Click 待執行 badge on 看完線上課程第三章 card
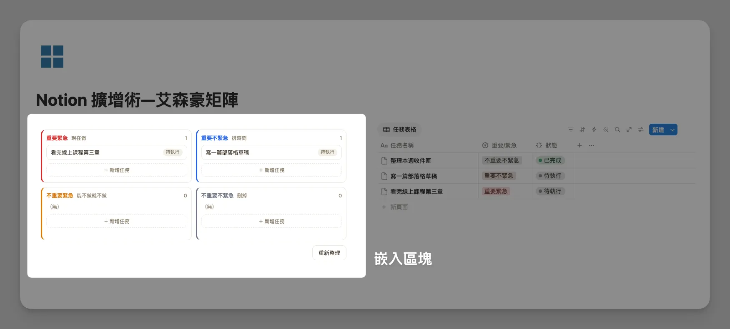Viewport: 730px width, 329px height. [173, 152]
